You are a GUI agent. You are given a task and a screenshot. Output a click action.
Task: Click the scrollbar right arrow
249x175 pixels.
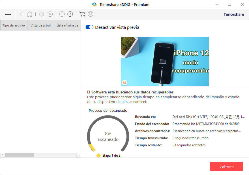pos(78,155)
